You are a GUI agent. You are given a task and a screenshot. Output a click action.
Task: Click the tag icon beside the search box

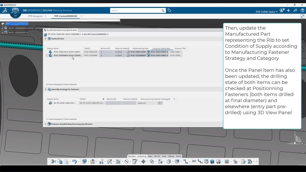click(169, 11)
